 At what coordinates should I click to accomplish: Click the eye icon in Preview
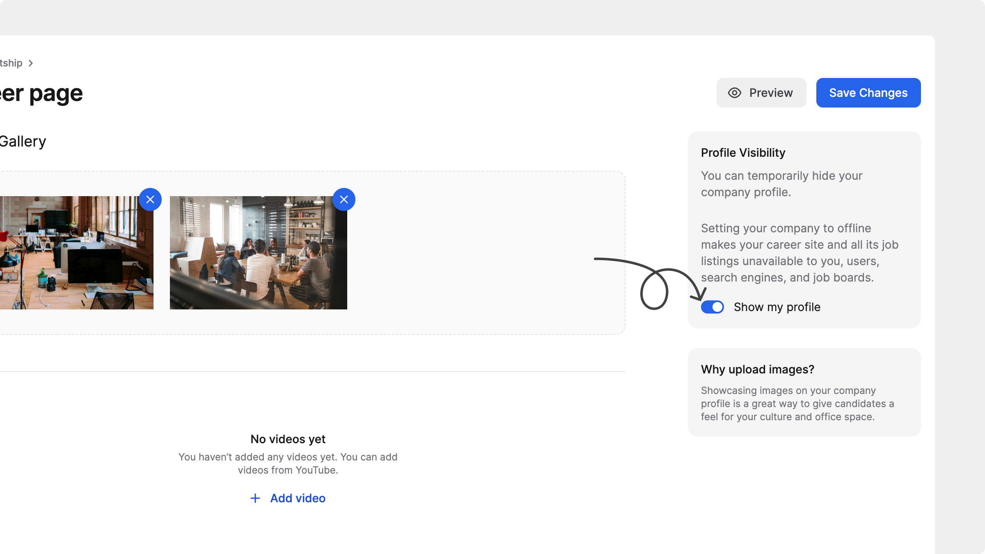tap(734, 93)
